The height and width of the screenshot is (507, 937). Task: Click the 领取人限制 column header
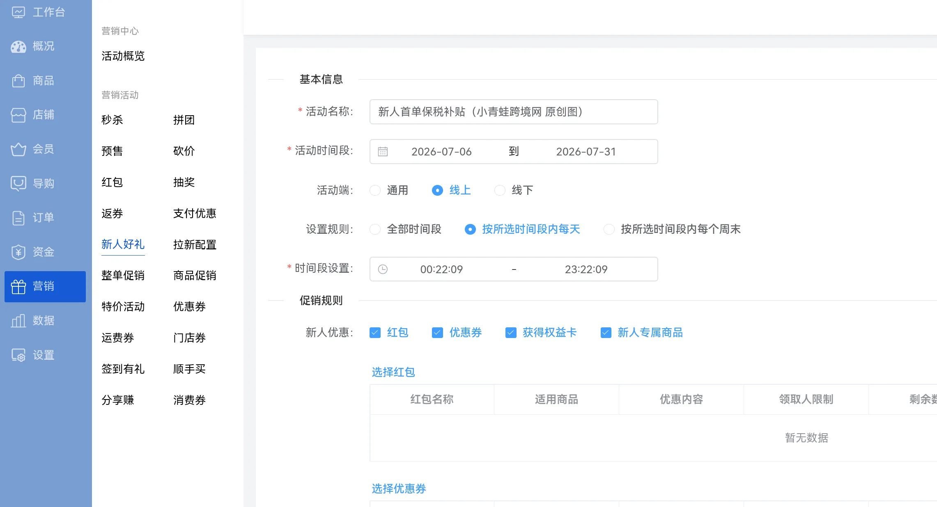[806, 400]
